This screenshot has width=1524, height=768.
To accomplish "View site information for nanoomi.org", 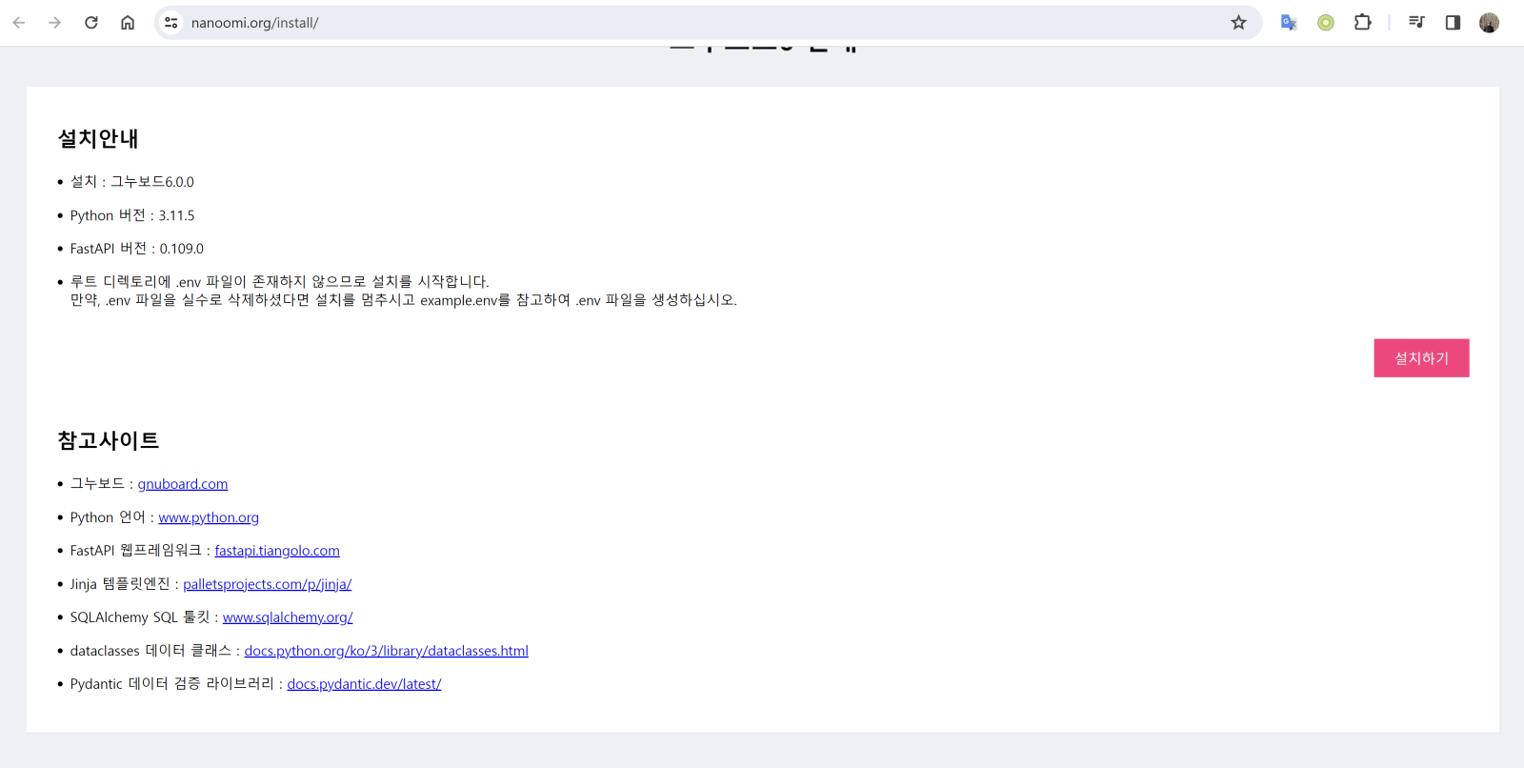I will (171, 23).
